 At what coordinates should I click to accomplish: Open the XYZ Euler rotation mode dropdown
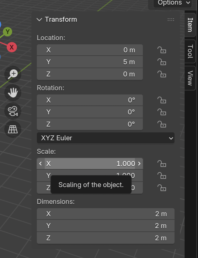click(105, 138)
